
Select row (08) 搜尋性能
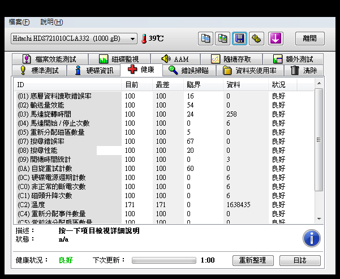click(164, 151)
